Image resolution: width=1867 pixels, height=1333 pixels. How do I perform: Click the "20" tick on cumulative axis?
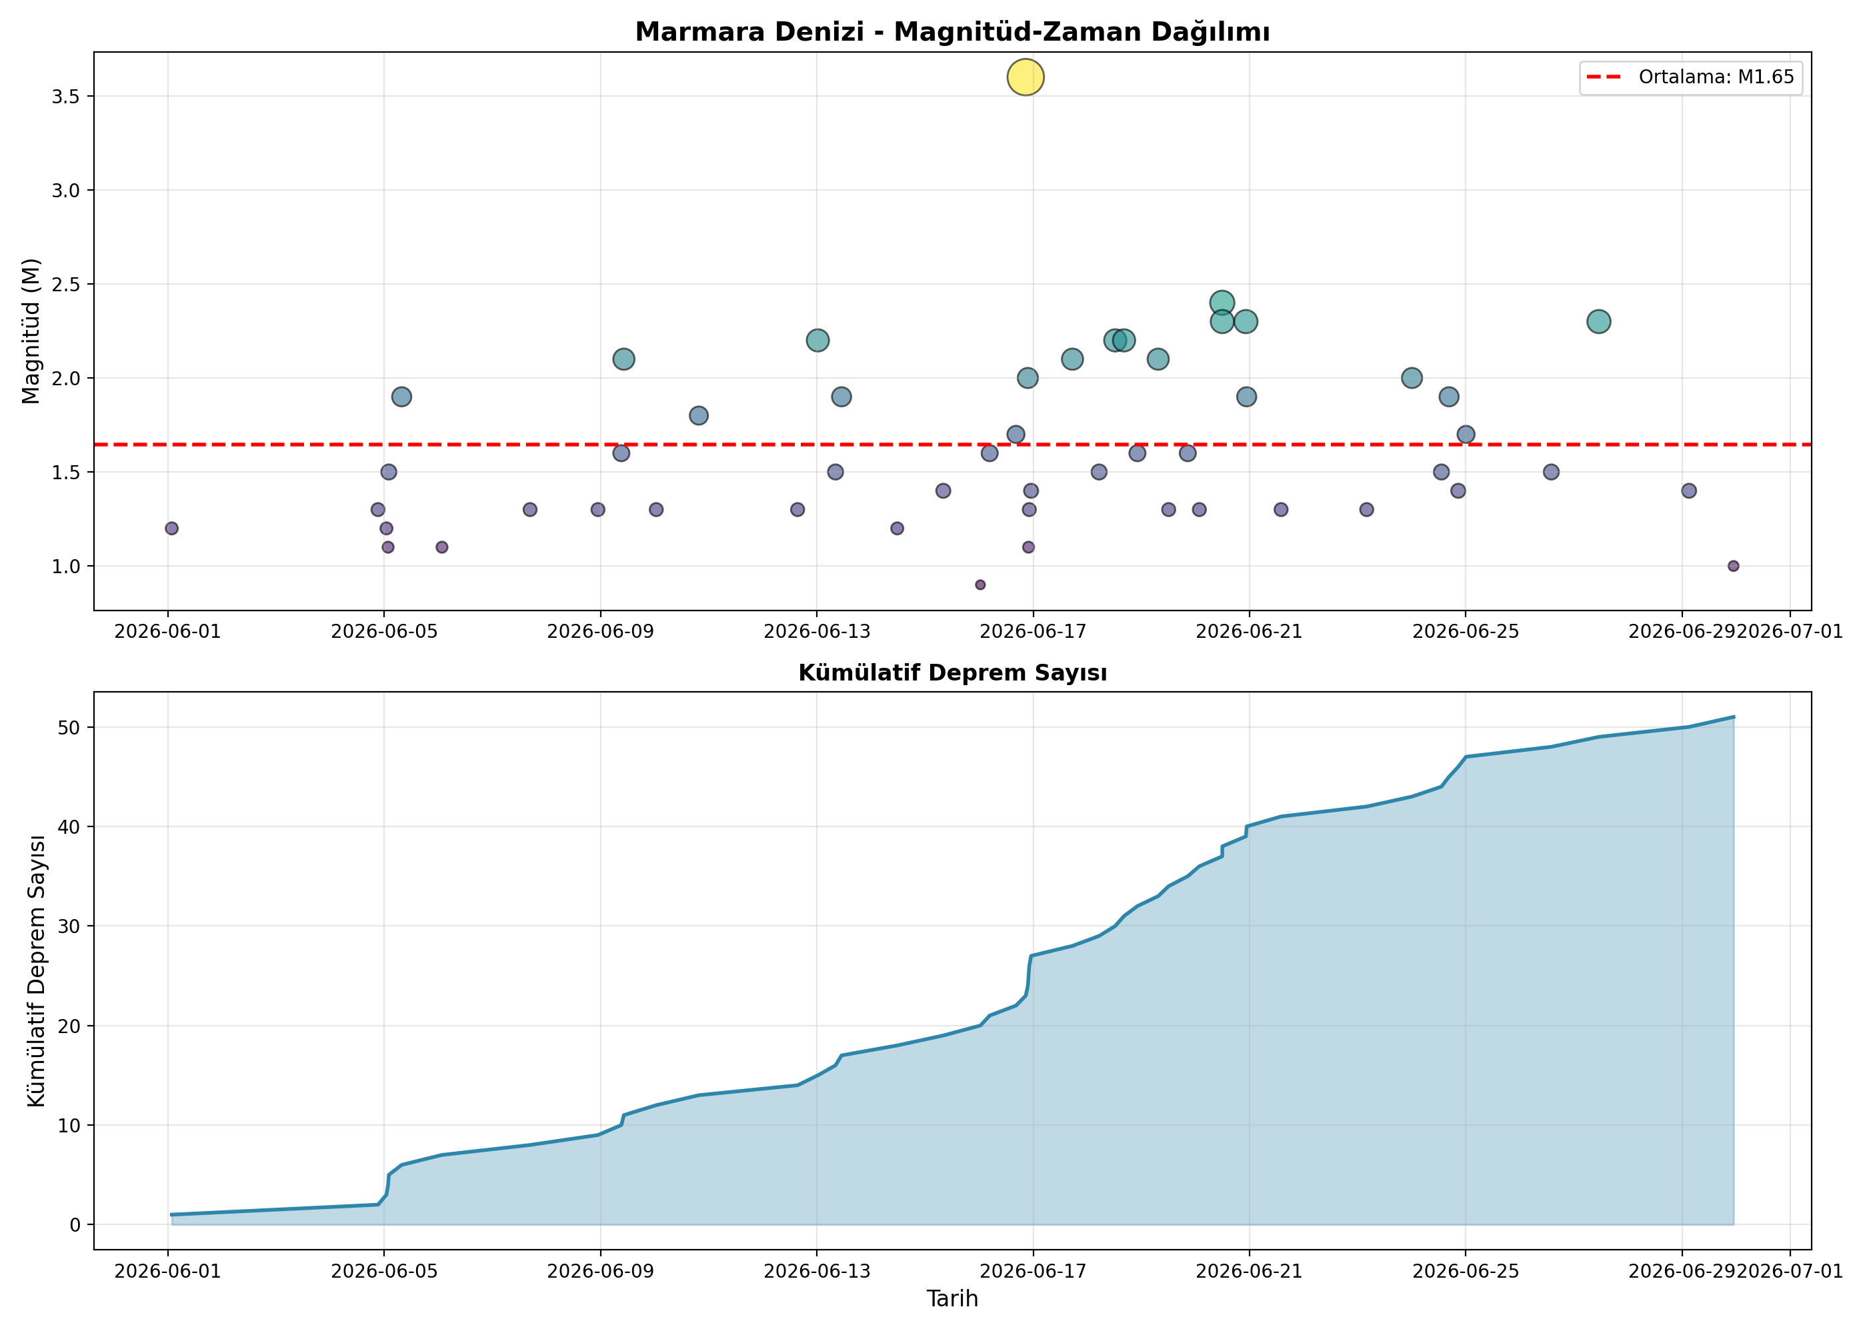(70, 1026)
